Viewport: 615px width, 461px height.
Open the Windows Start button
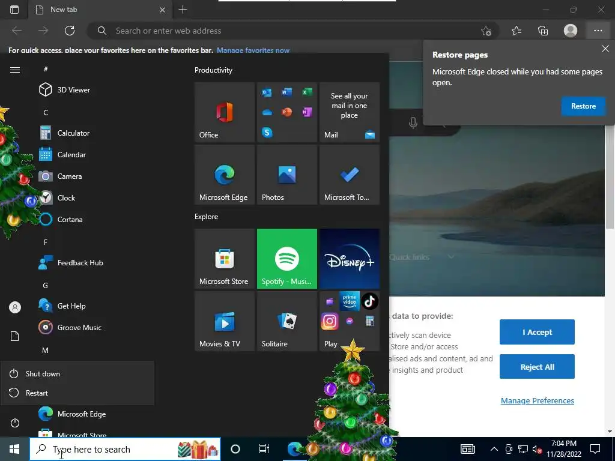[x=14, y=449]
